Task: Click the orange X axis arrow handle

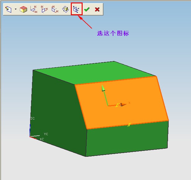Action: (123, 104)
